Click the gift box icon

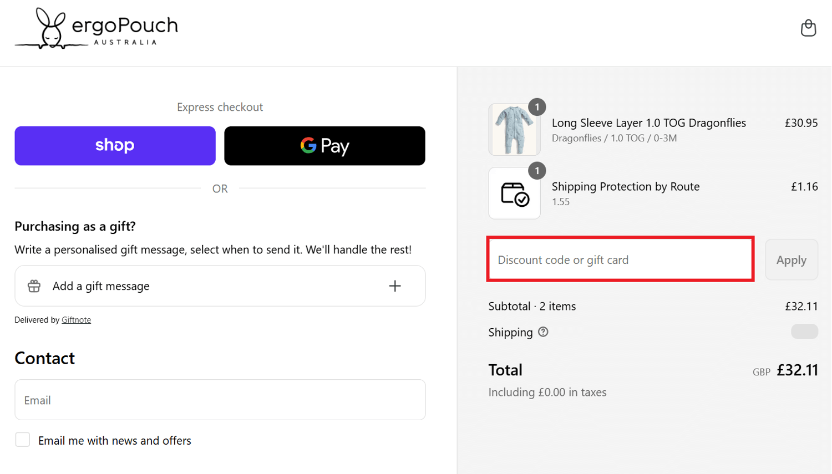point(34,286)
